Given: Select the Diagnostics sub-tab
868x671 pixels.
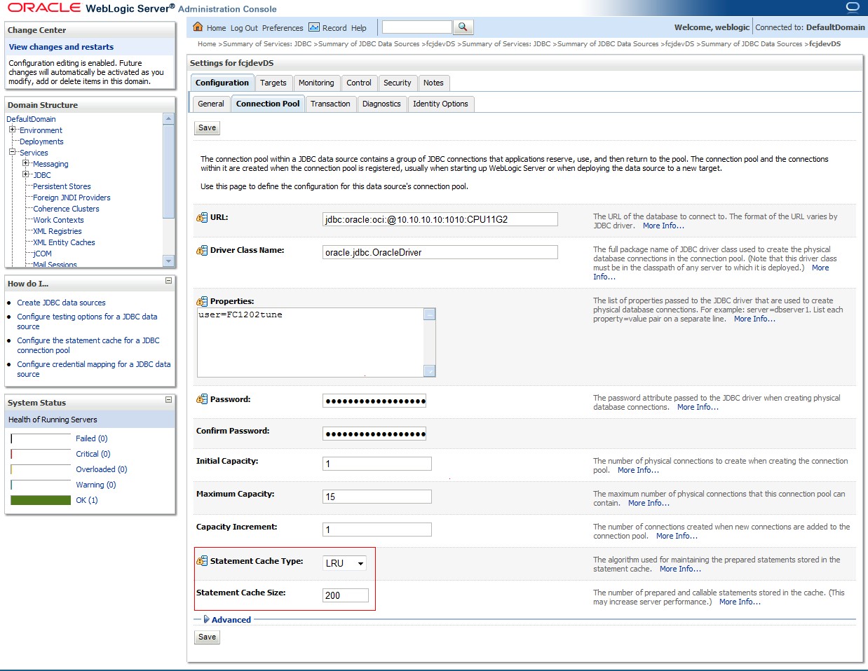Looking at the screenshot, I should pos(381,104).
